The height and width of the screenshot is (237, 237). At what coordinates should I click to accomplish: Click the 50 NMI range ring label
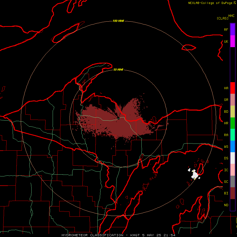click(118, 70)
